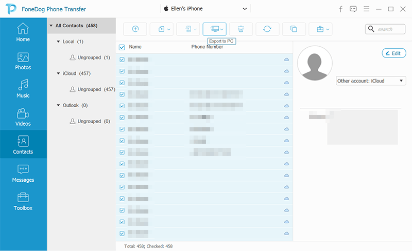
Task: Click the search magnifier icon
Action: [x=371, y=29]
